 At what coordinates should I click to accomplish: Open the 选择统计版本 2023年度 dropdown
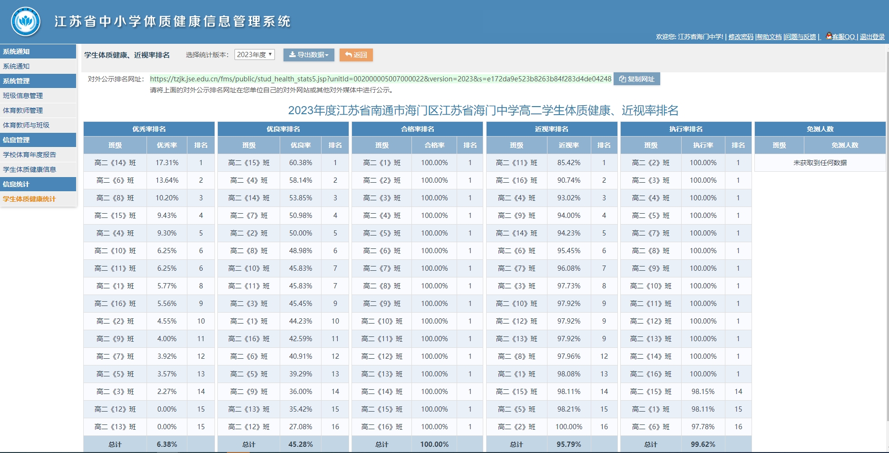[254, 55]
